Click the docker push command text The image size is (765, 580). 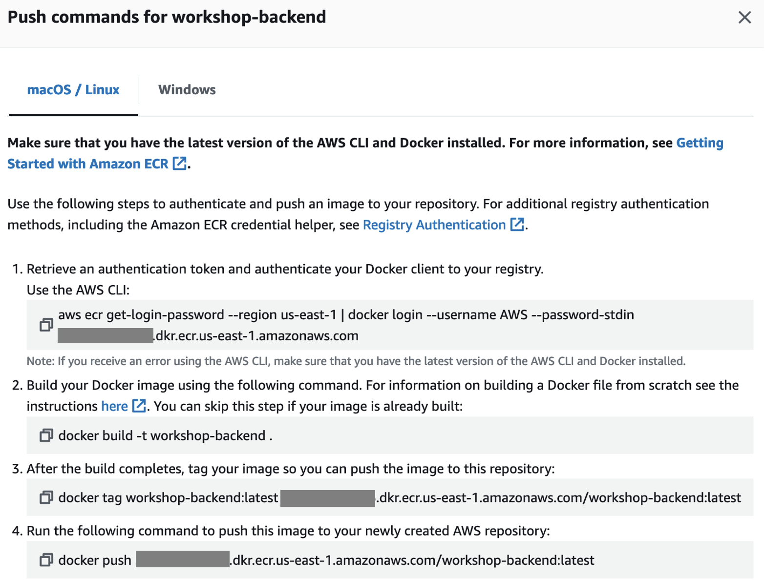point(326,560)
